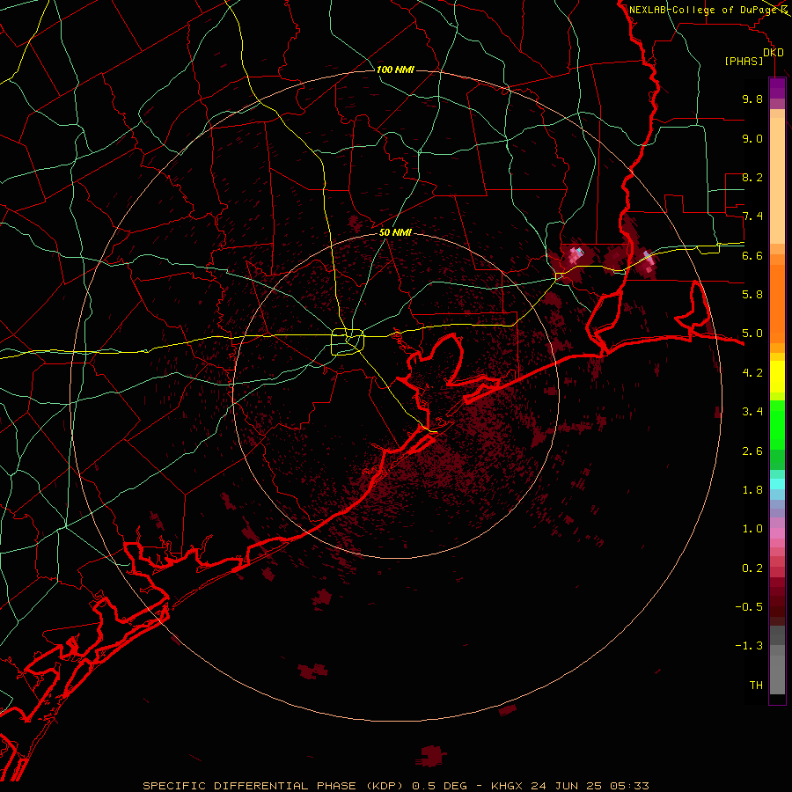
Task: Click the "KHGX 24 JUN 25 05:33" timestamp
Action: coord(569,786)
